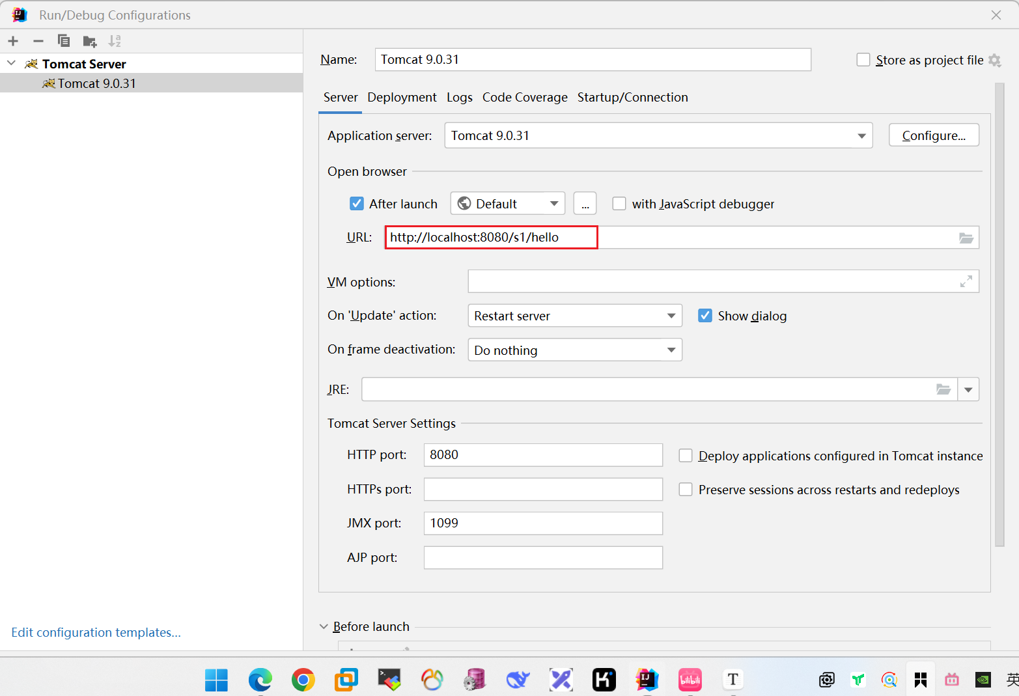Click the AJP port field
Screen dimensions: 1019x696
(x=543, y=557)
